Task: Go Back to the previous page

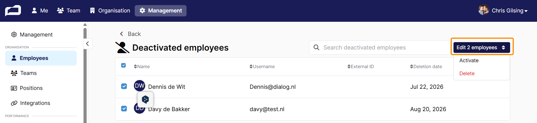Action: tap(130, 34)
